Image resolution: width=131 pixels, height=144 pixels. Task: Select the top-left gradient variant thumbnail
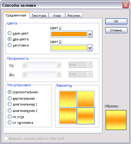pos(68,99)
